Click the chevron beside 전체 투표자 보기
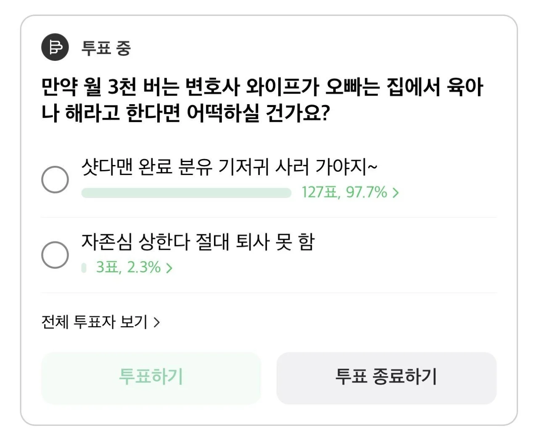Image resolution: width=538 pixels, height=440 pixels. pyautogui.click(x=157, y=322)
